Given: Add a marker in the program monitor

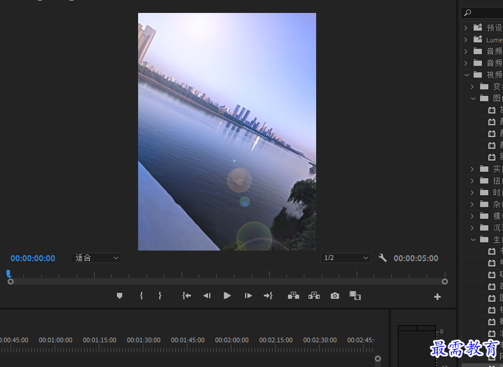Looking at the screenshot, I should click(119, 296).
